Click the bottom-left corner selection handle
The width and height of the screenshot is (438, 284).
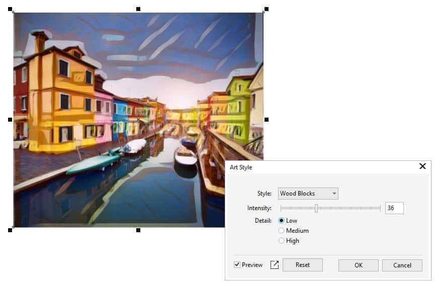coord(10,230)
